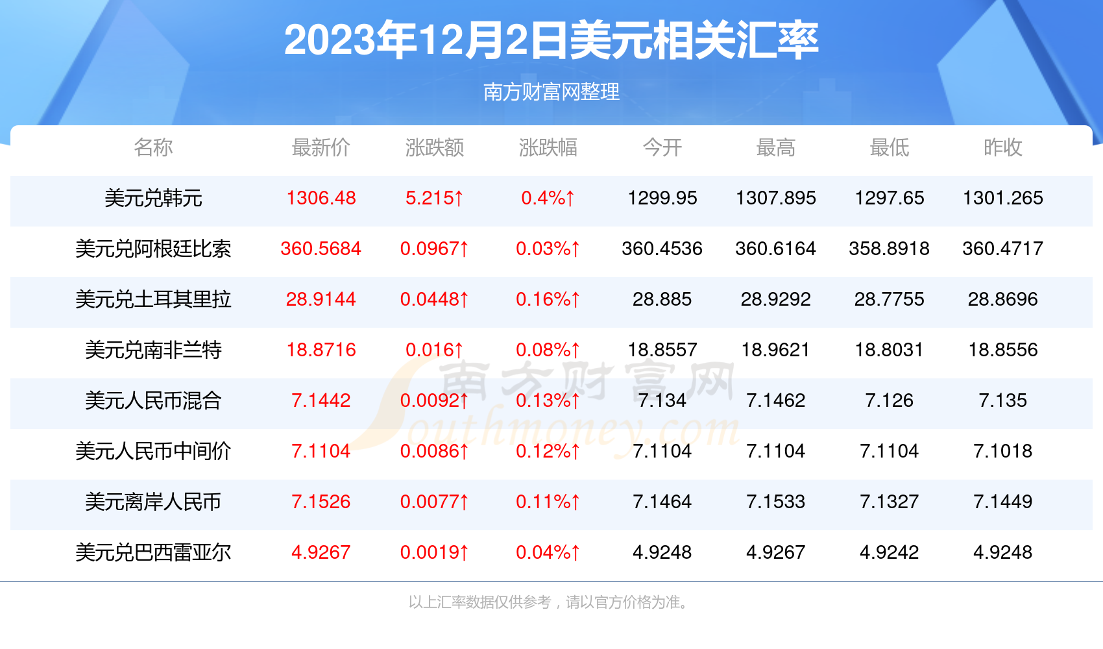1103x649 pixels.
Task: Click latest price 18.8716
Action: (321, 350)
